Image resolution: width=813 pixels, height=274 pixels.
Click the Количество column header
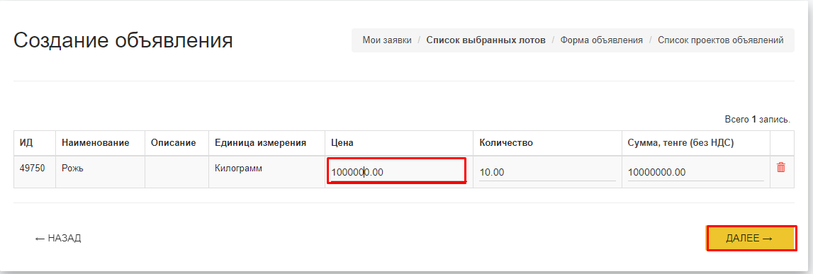click(x=506, y=142)
